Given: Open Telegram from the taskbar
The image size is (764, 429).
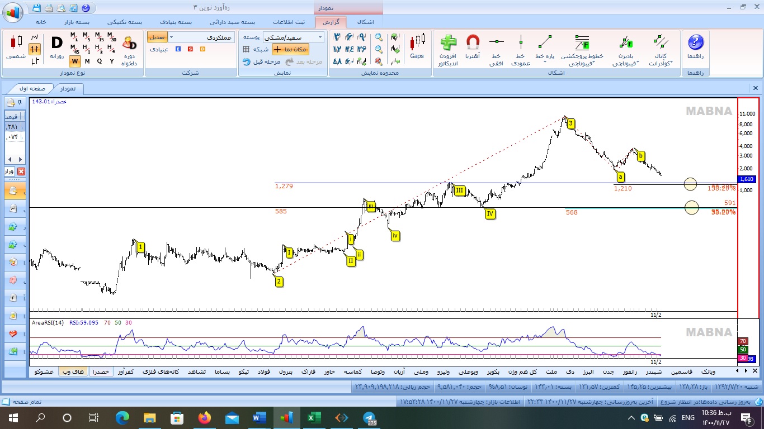Looking at the screenshot, I should 370,417.
